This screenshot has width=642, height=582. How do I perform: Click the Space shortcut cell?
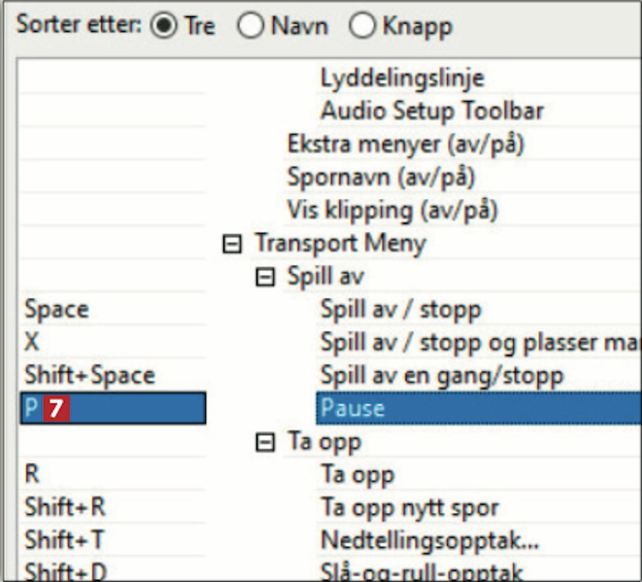click(56, 310)
